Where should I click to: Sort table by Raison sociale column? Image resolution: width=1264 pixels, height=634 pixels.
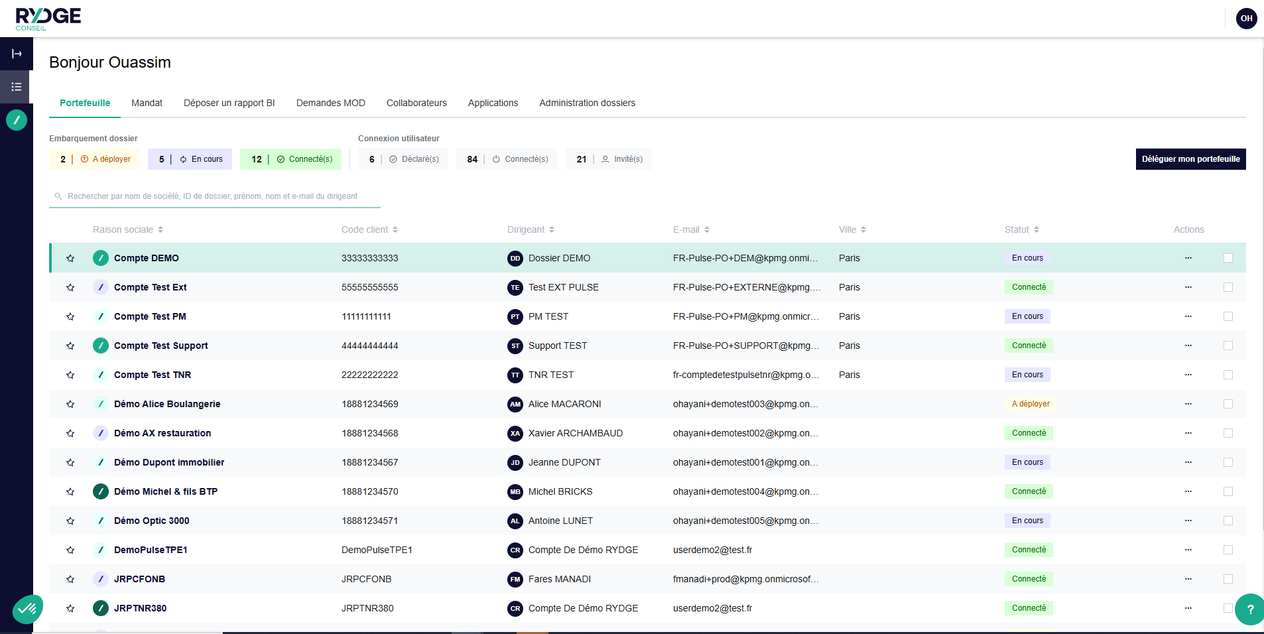[127, 229]
